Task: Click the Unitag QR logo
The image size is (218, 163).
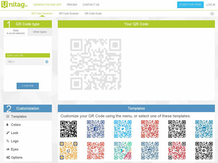Action: (x=14, y=4)
